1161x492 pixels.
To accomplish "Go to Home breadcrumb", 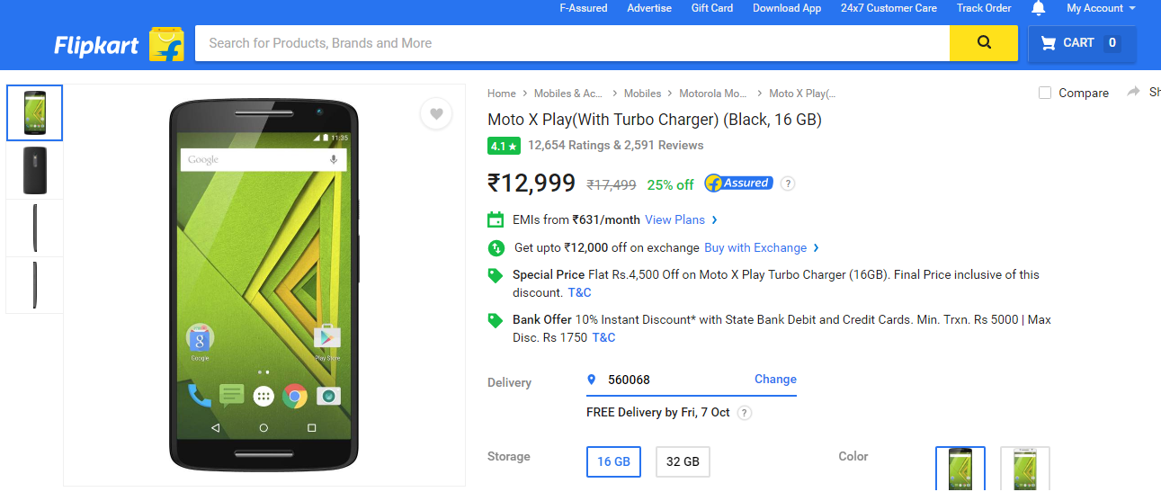I will [502, 94].
